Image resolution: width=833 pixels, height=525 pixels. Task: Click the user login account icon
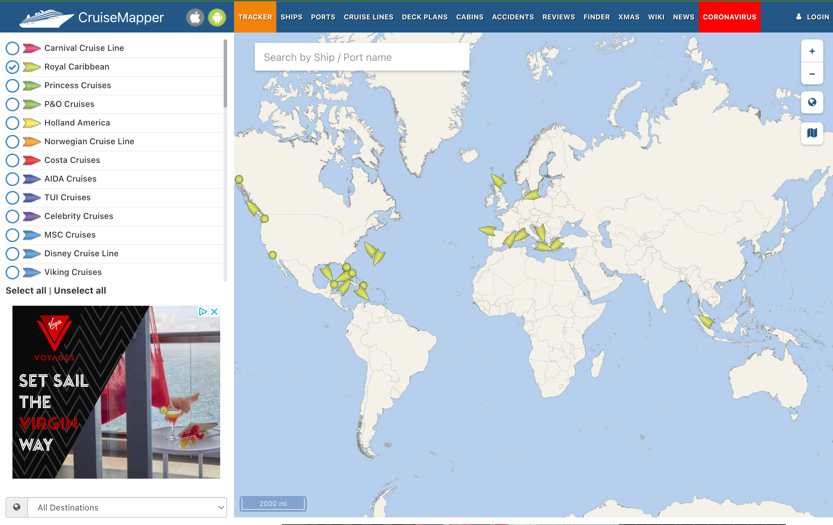(x=798, y=16)
